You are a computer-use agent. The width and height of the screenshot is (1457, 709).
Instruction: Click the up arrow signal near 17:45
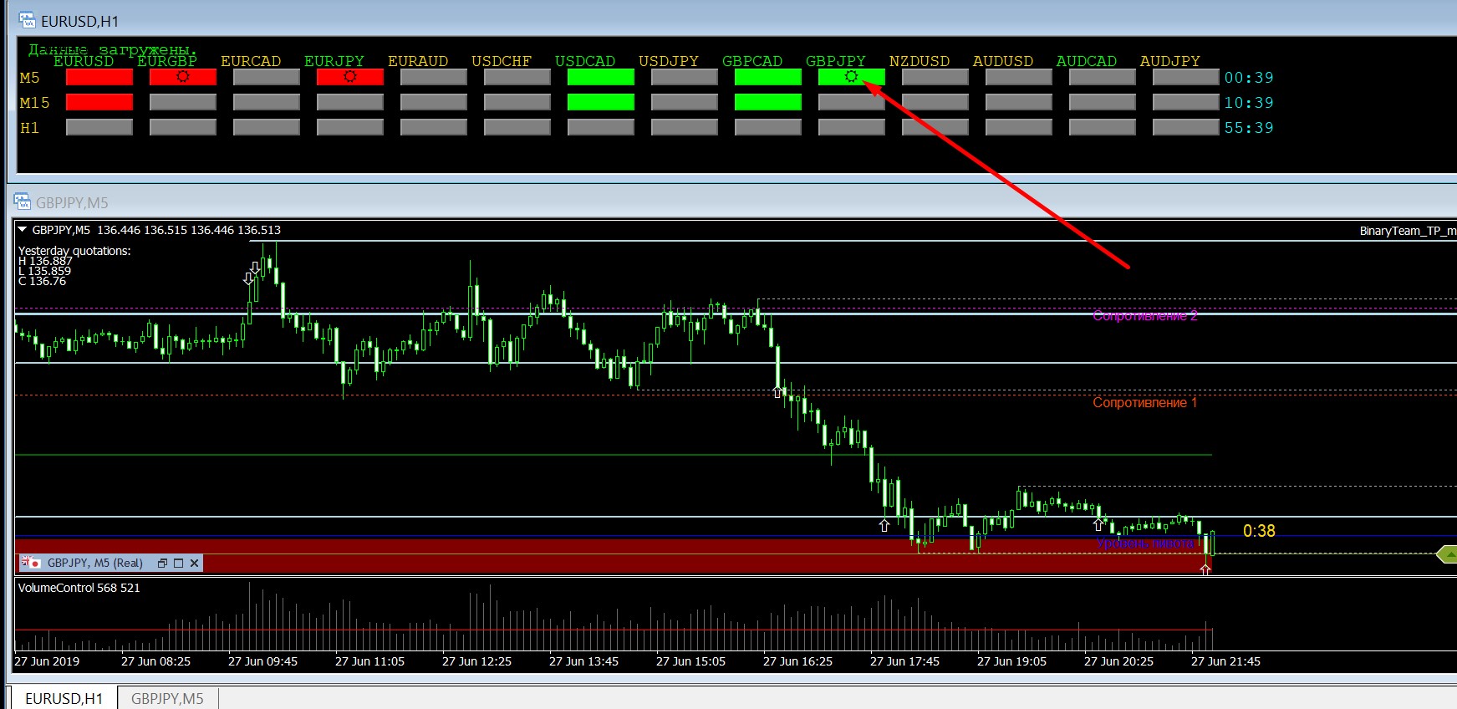pos(884,525)
